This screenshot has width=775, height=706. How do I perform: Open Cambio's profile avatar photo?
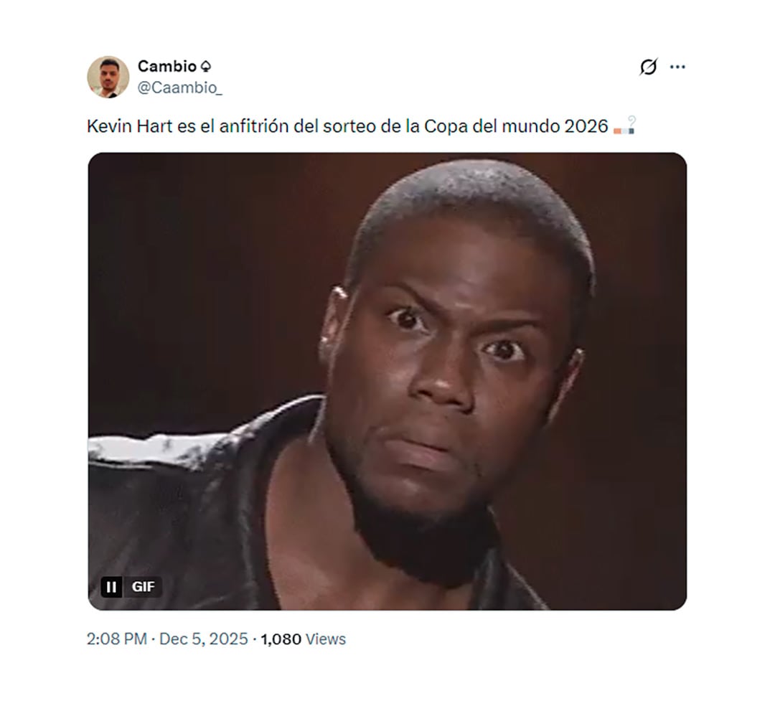(108, 77)
